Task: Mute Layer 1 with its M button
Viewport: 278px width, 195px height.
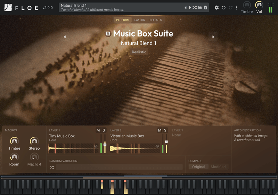Action: coord(98,130)
